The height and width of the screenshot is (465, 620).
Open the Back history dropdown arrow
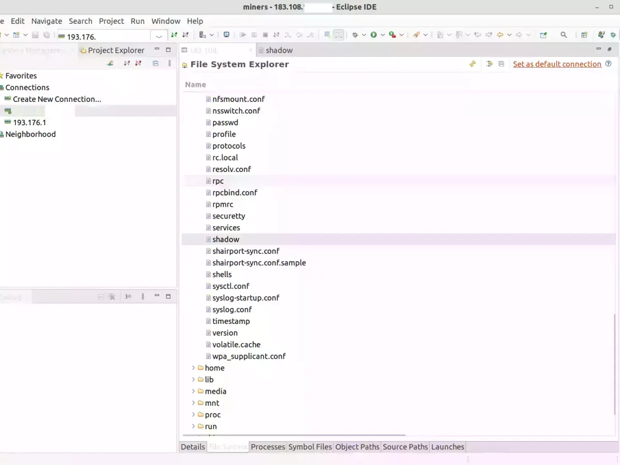509,35
